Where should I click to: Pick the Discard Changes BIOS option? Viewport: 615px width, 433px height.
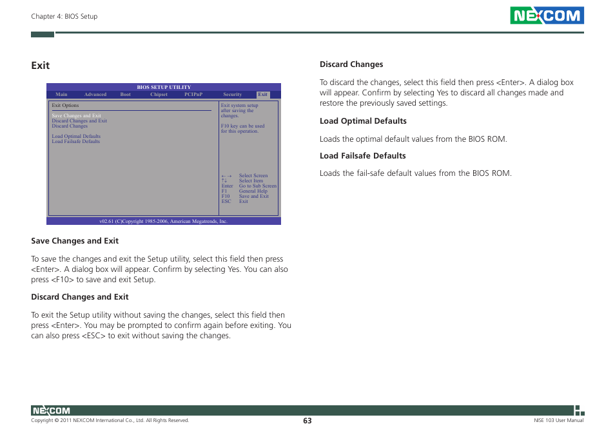point(70,126)
